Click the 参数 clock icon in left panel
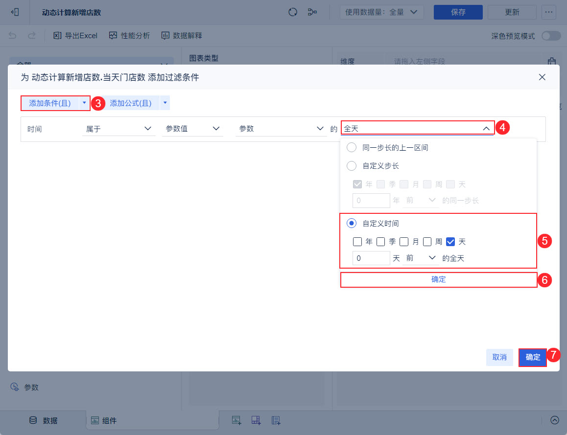 click(x=15, y=387)
